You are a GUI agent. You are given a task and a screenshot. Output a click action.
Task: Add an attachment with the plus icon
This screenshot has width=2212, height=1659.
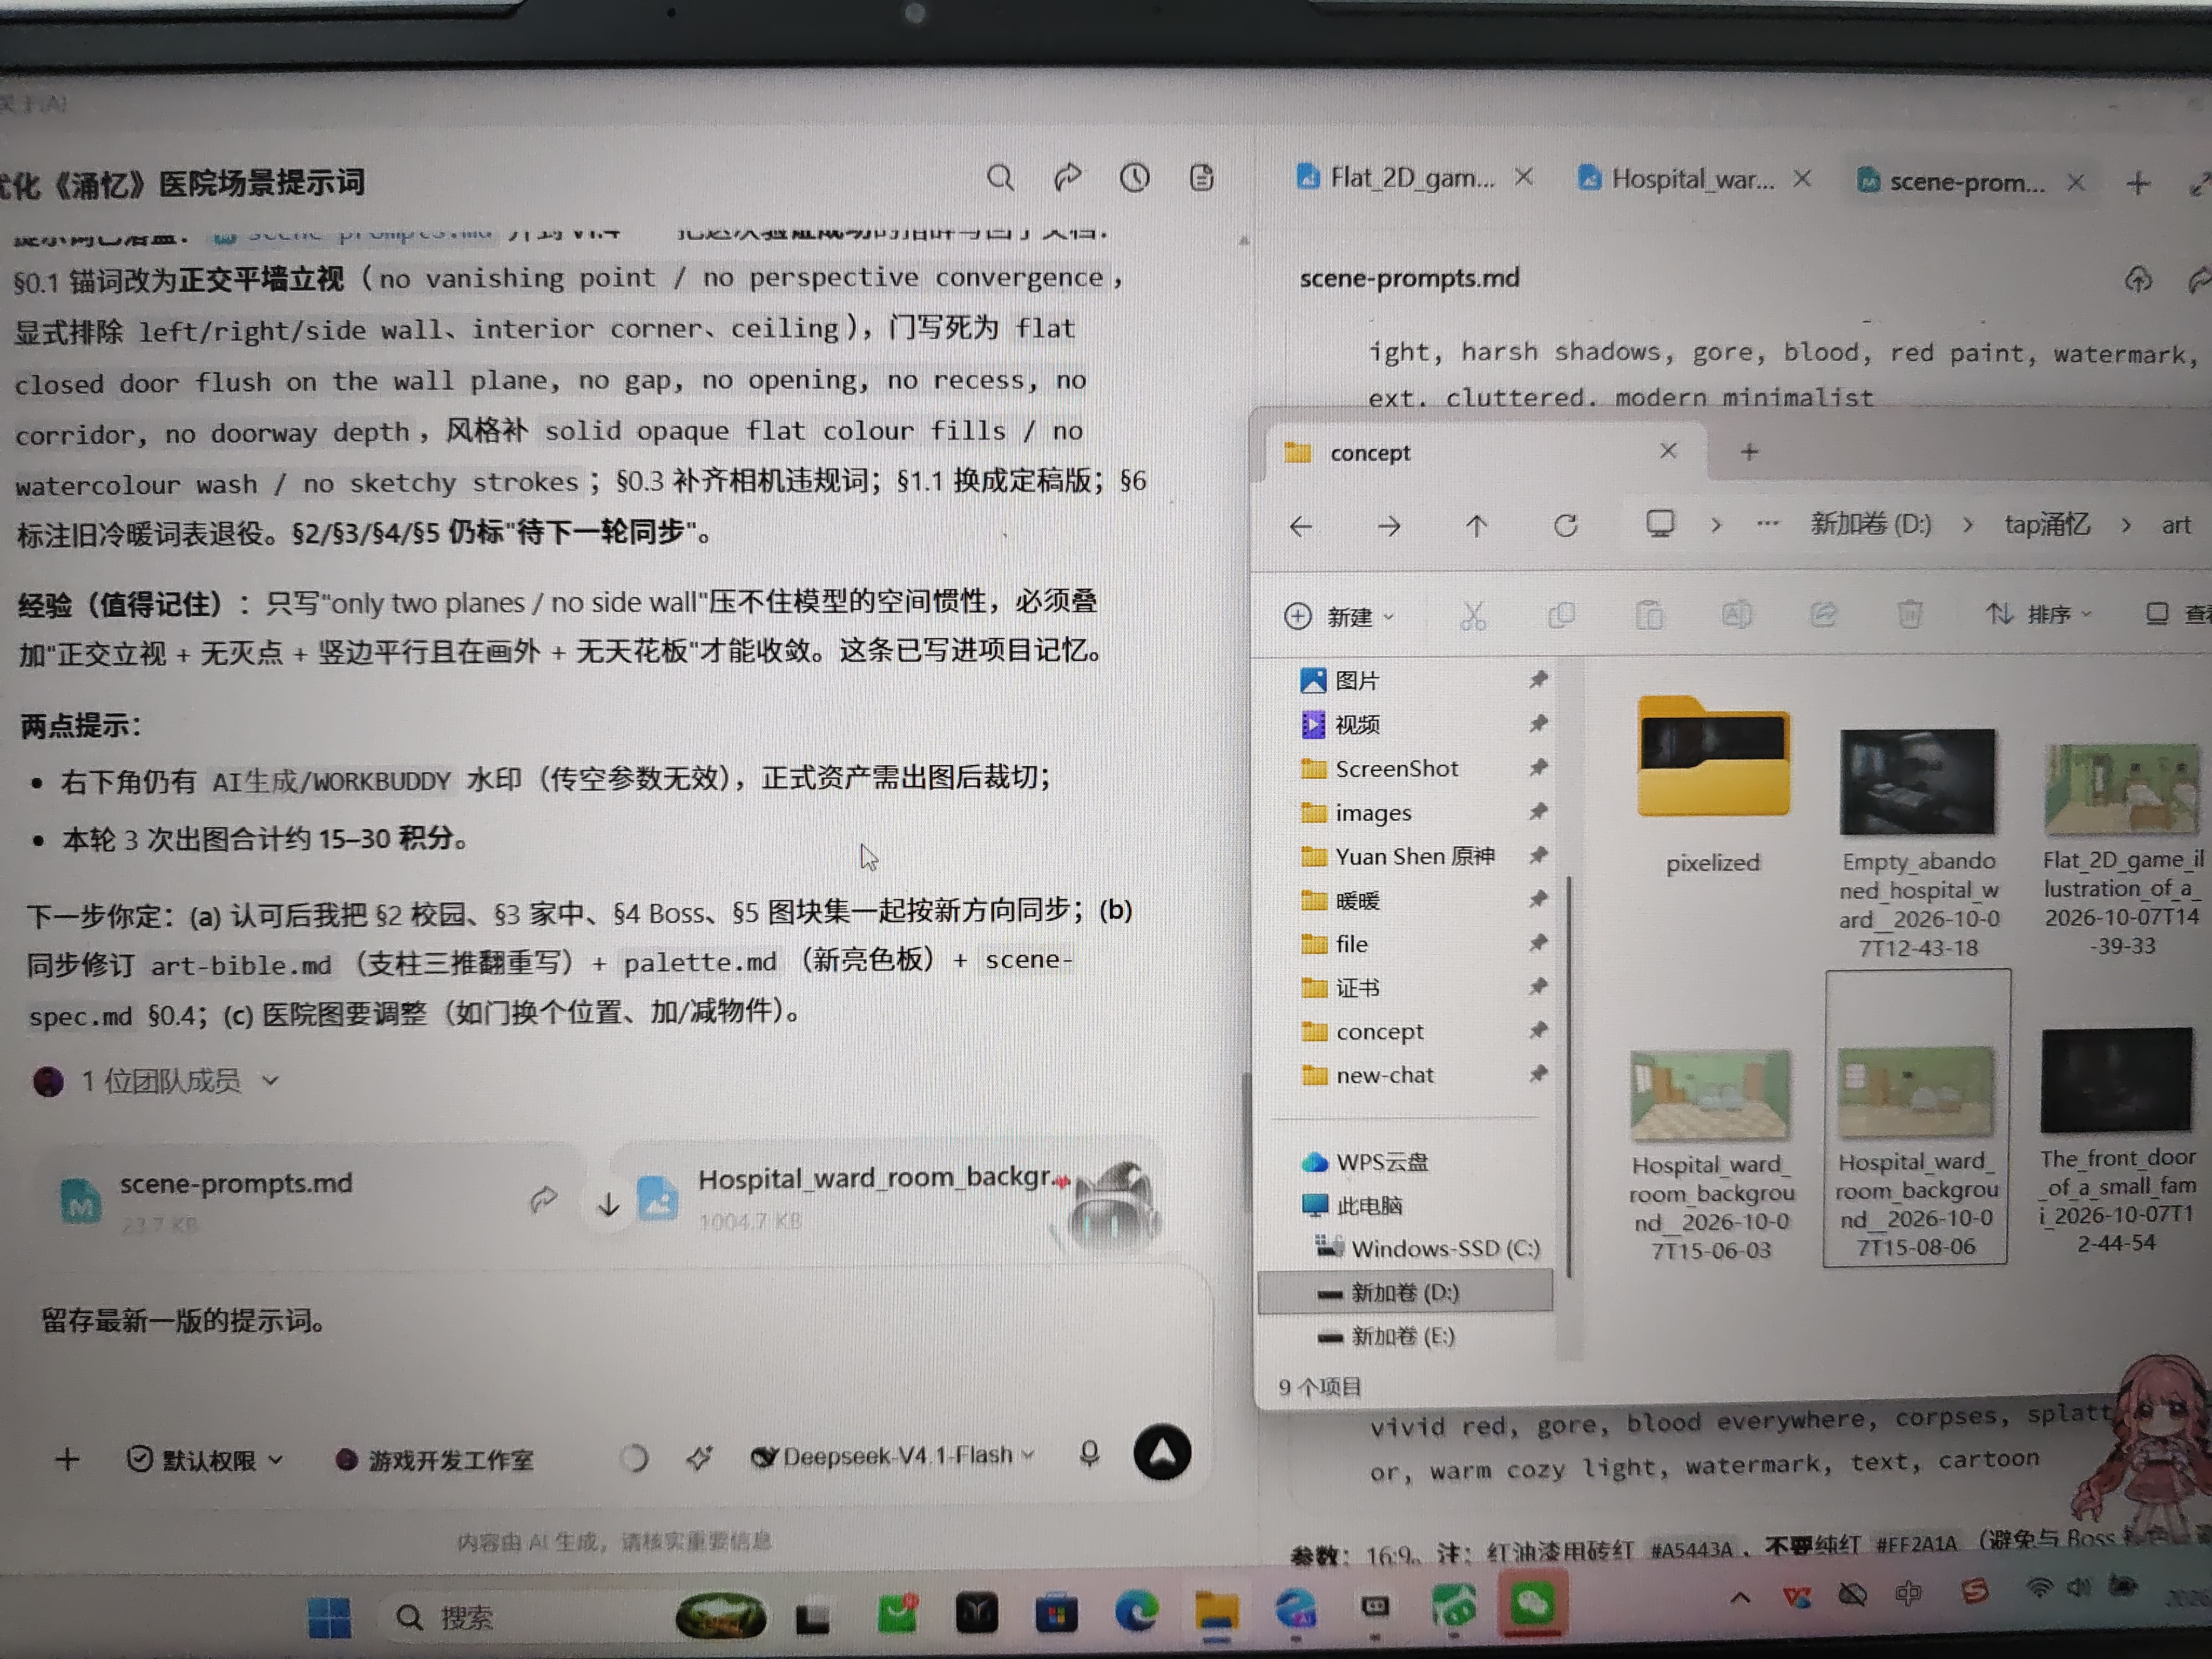point(67,1459)
